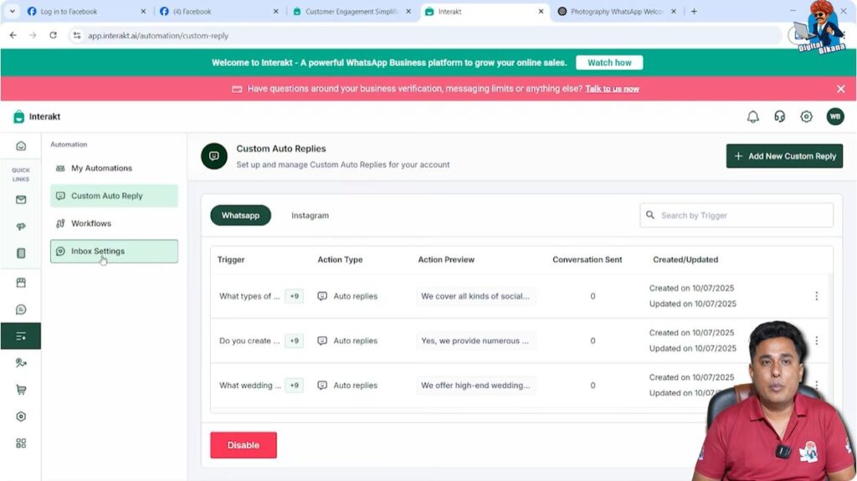This screenshot has height=481, width=857.
Task: Open the settings gear in header
Action: [x=806, y=116]
